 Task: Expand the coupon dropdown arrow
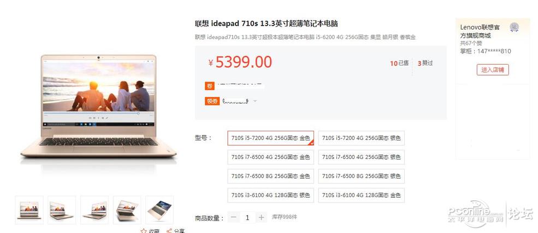coord(255,101)
